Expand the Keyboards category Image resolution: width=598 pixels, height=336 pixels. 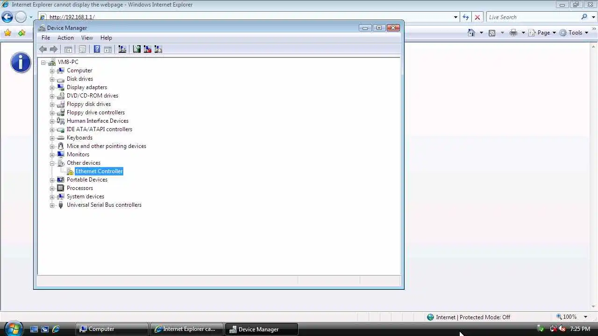[x=52, y=138]
